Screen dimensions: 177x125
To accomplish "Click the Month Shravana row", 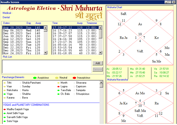I will (72, 83).
